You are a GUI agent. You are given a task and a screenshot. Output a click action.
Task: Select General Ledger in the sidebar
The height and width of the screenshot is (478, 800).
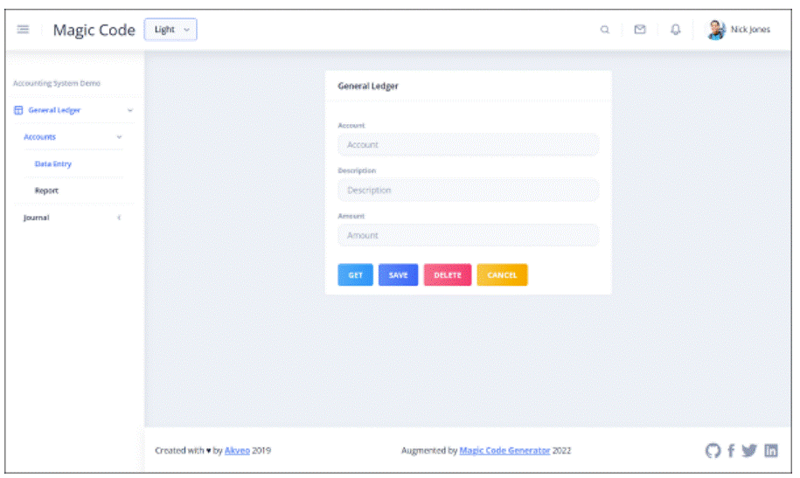54,110
